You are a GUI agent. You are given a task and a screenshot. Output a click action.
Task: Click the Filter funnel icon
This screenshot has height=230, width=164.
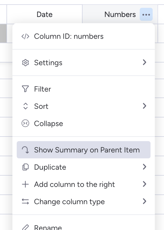(25, 89)
